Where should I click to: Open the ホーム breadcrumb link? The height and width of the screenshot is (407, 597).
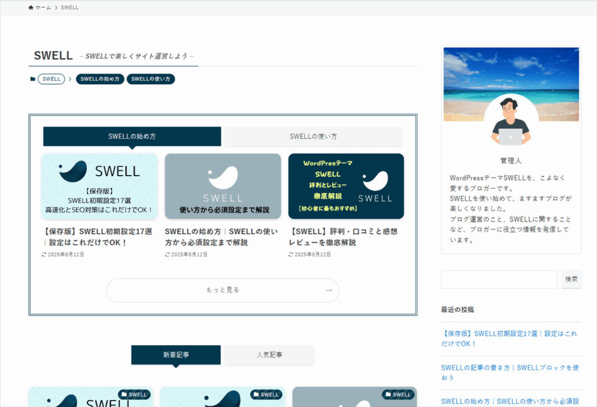click(43, 8)
